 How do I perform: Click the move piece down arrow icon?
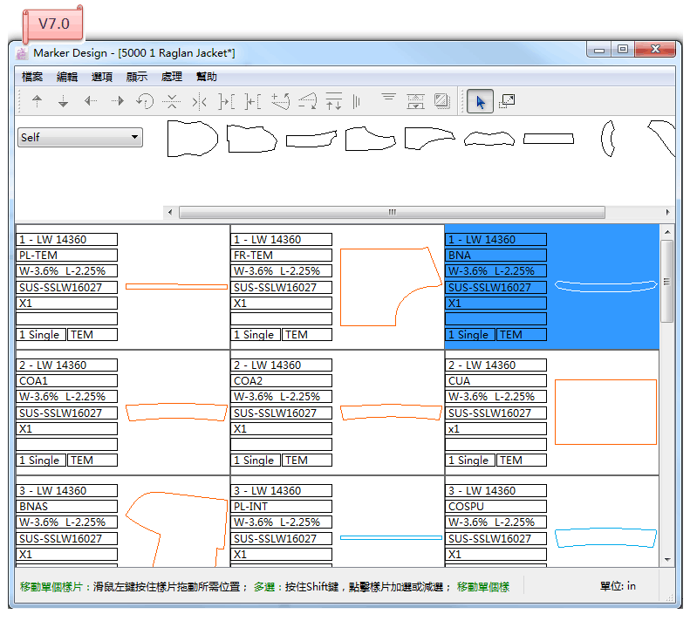coord(64,102)
